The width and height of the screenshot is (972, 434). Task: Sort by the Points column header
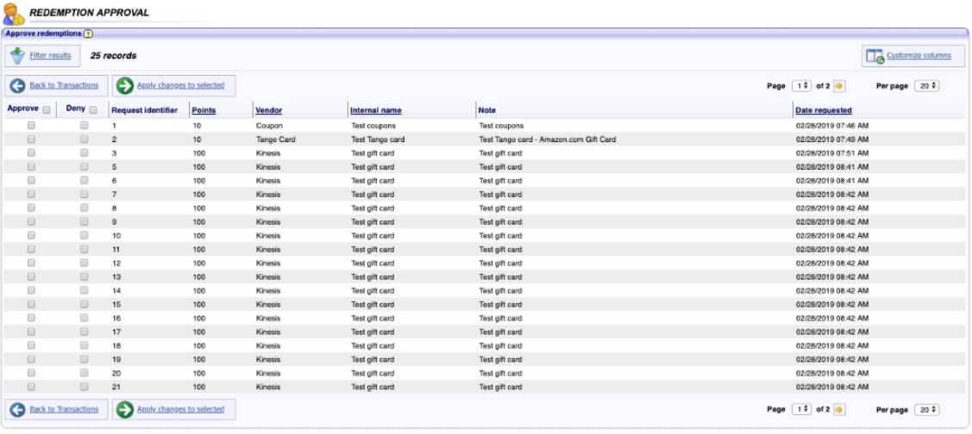tap(204, 110)
